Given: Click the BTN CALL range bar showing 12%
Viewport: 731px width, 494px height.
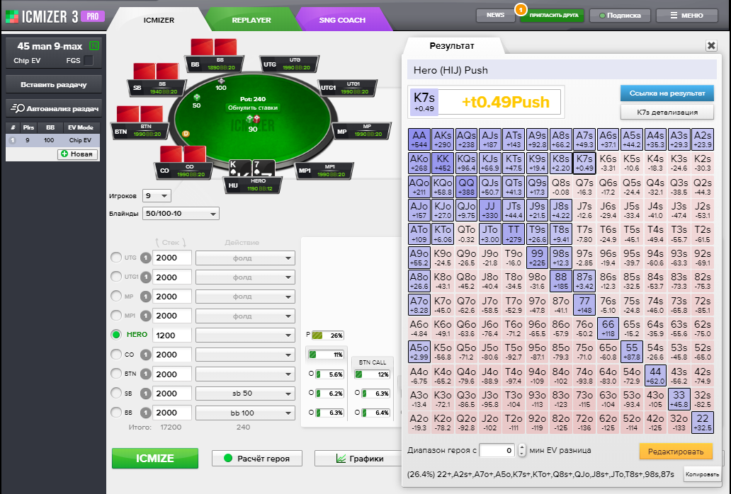Looking at the screenshot, I should point(372,374).
